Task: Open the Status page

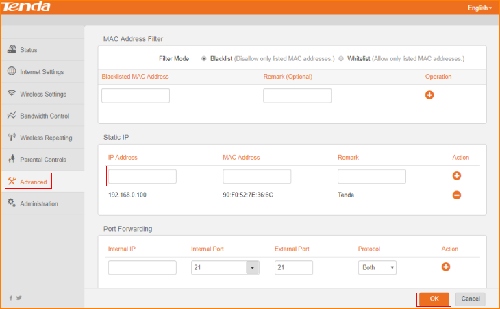Action: tap(29, 50)
